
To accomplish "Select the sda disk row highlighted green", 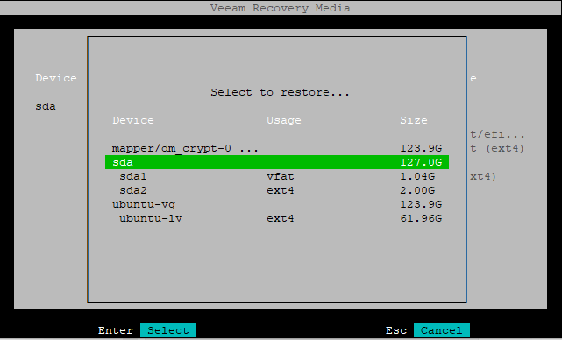I will coord(277,162).
